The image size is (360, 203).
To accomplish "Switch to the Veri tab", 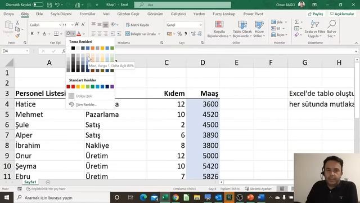I will point(106,14).
